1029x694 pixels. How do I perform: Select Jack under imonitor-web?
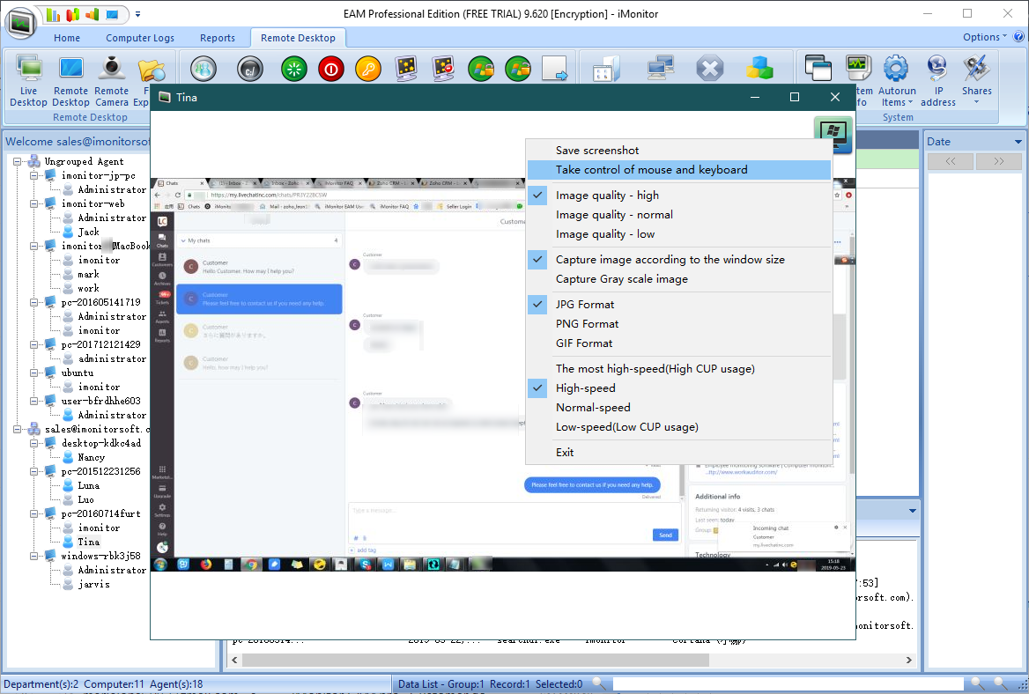click(89, 233)
